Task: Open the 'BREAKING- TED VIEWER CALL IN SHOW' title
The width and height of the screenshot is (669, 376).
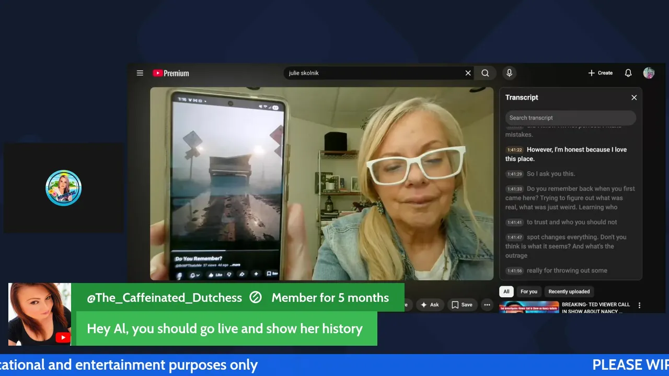Action: point(596,308)
